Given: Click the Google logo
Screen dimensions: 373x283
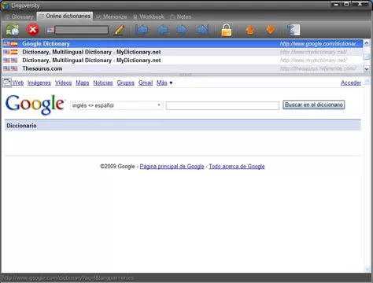Looking at the screenshot, I should 35,105.
